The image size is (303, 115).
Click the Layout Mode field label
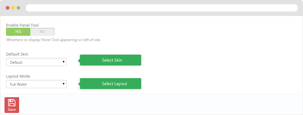pos(18,76)
